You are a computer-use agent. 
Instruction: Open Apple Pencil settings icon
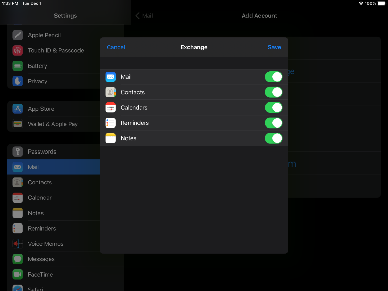[17, 35]
